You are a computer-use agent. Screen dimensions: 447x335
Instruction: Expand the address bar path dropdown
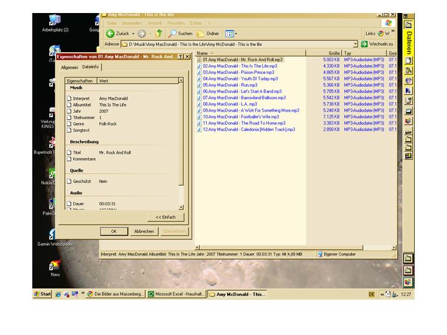pos(356,44)
